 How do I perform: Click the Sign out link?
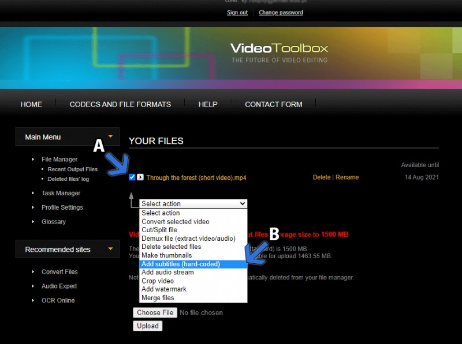[237, 12]
